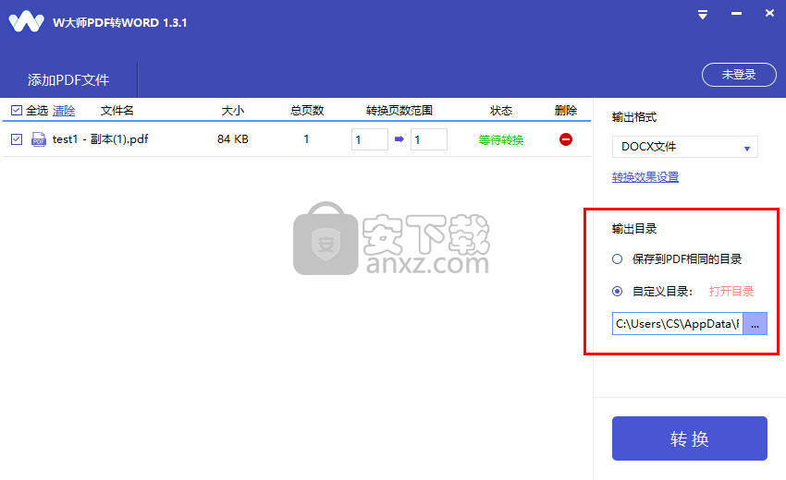
Task: Minimize the W大师PDF转WORD window
Action: 736,14
